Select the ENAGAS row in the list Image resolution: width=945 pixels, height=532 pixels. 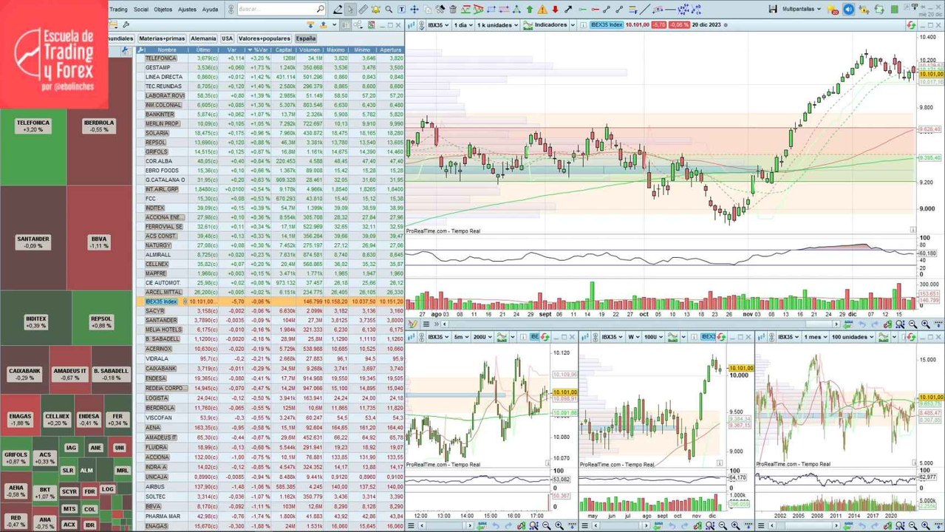pyautogui.click(x=270, y=525)
